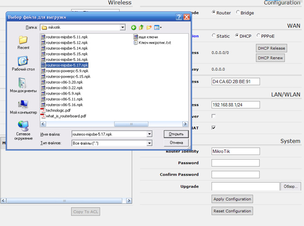
Task: Expand the Имя файла combo box list
Action: click(149, 134)
